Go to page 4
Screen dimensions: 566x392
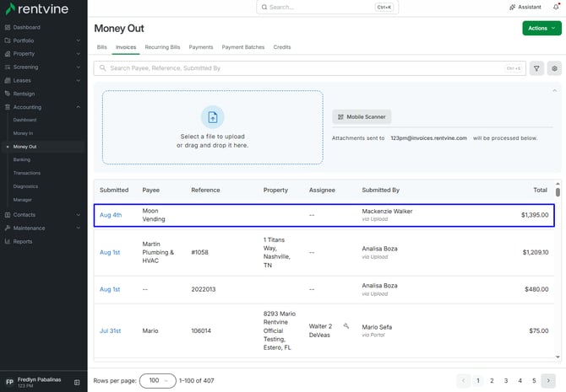[x=520, y=380]
